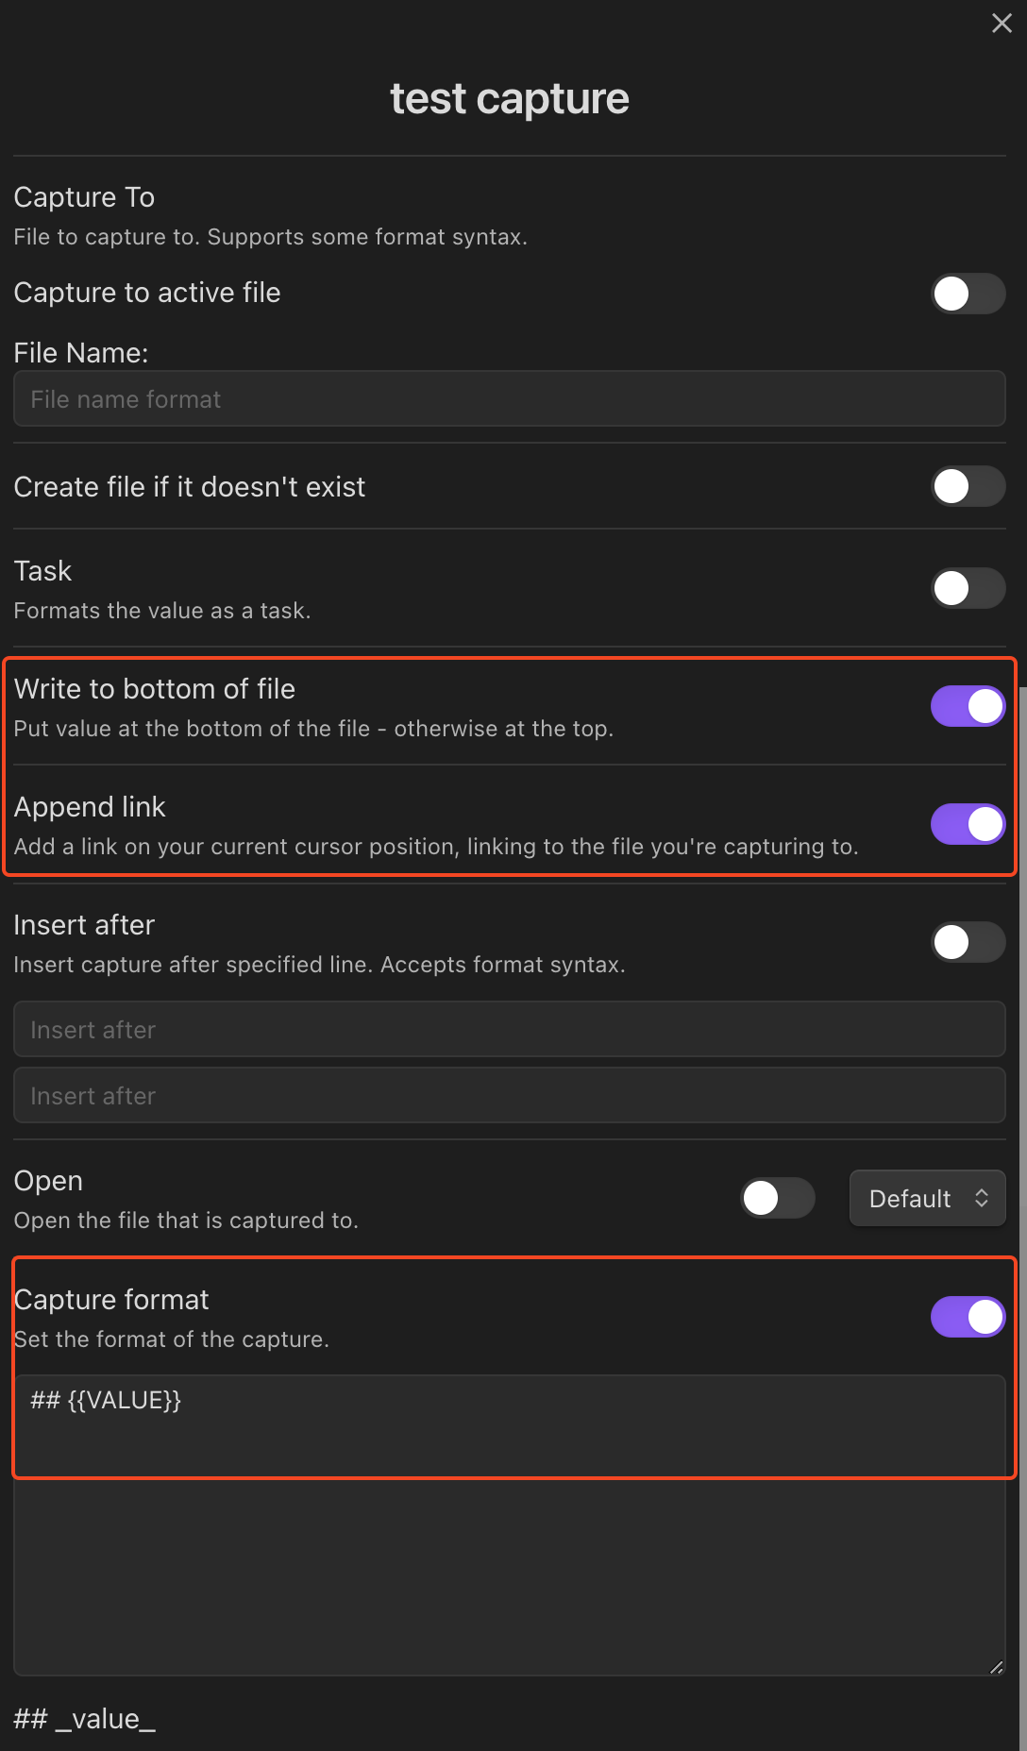Click the second Insert after input field

tap(510, 1095)
